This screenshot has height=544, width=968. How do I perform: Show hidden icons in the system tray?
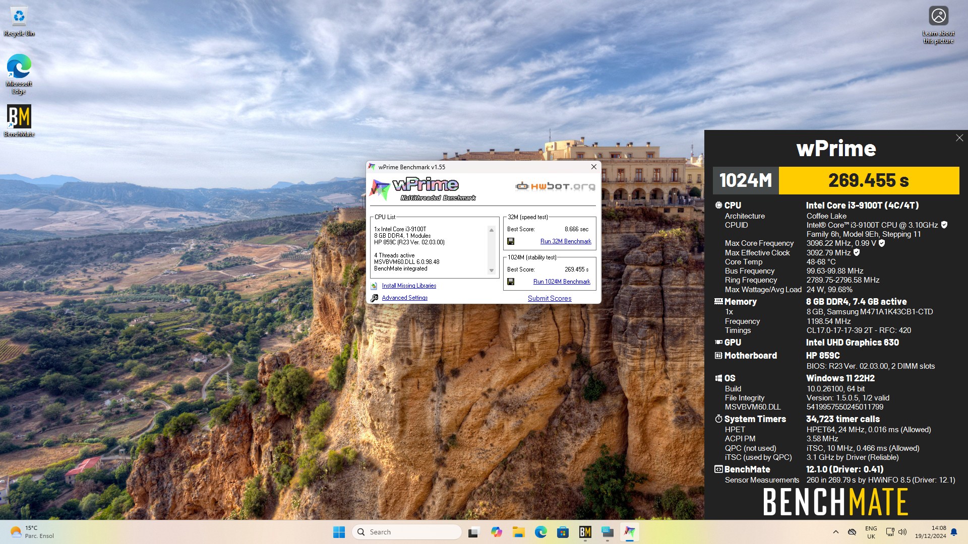[835, 532]
